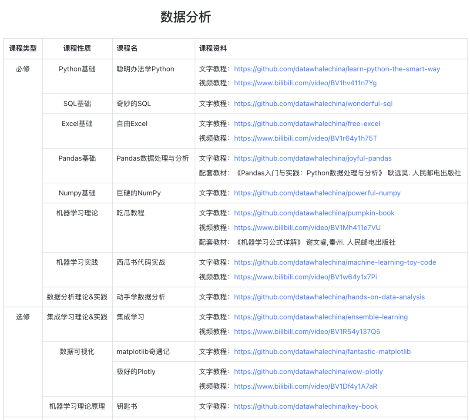The height and width of the screenshot is (420, 470).
Task: Open the machine-learning-toy-code GitHub link
Action: point(335,262)
